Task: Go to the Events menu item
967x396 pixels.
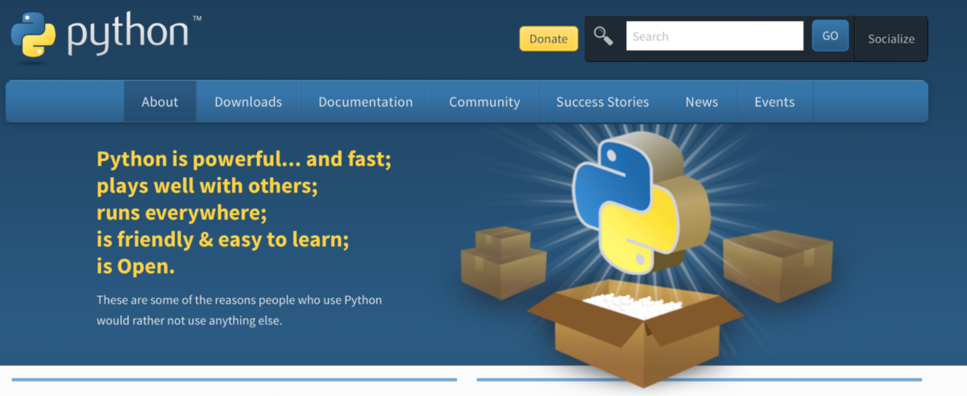Action: (x=774, y=102)
